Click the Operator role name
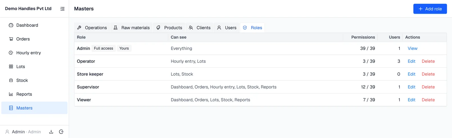The width and height of the screenshot is (452, 138). click(86, 61)
